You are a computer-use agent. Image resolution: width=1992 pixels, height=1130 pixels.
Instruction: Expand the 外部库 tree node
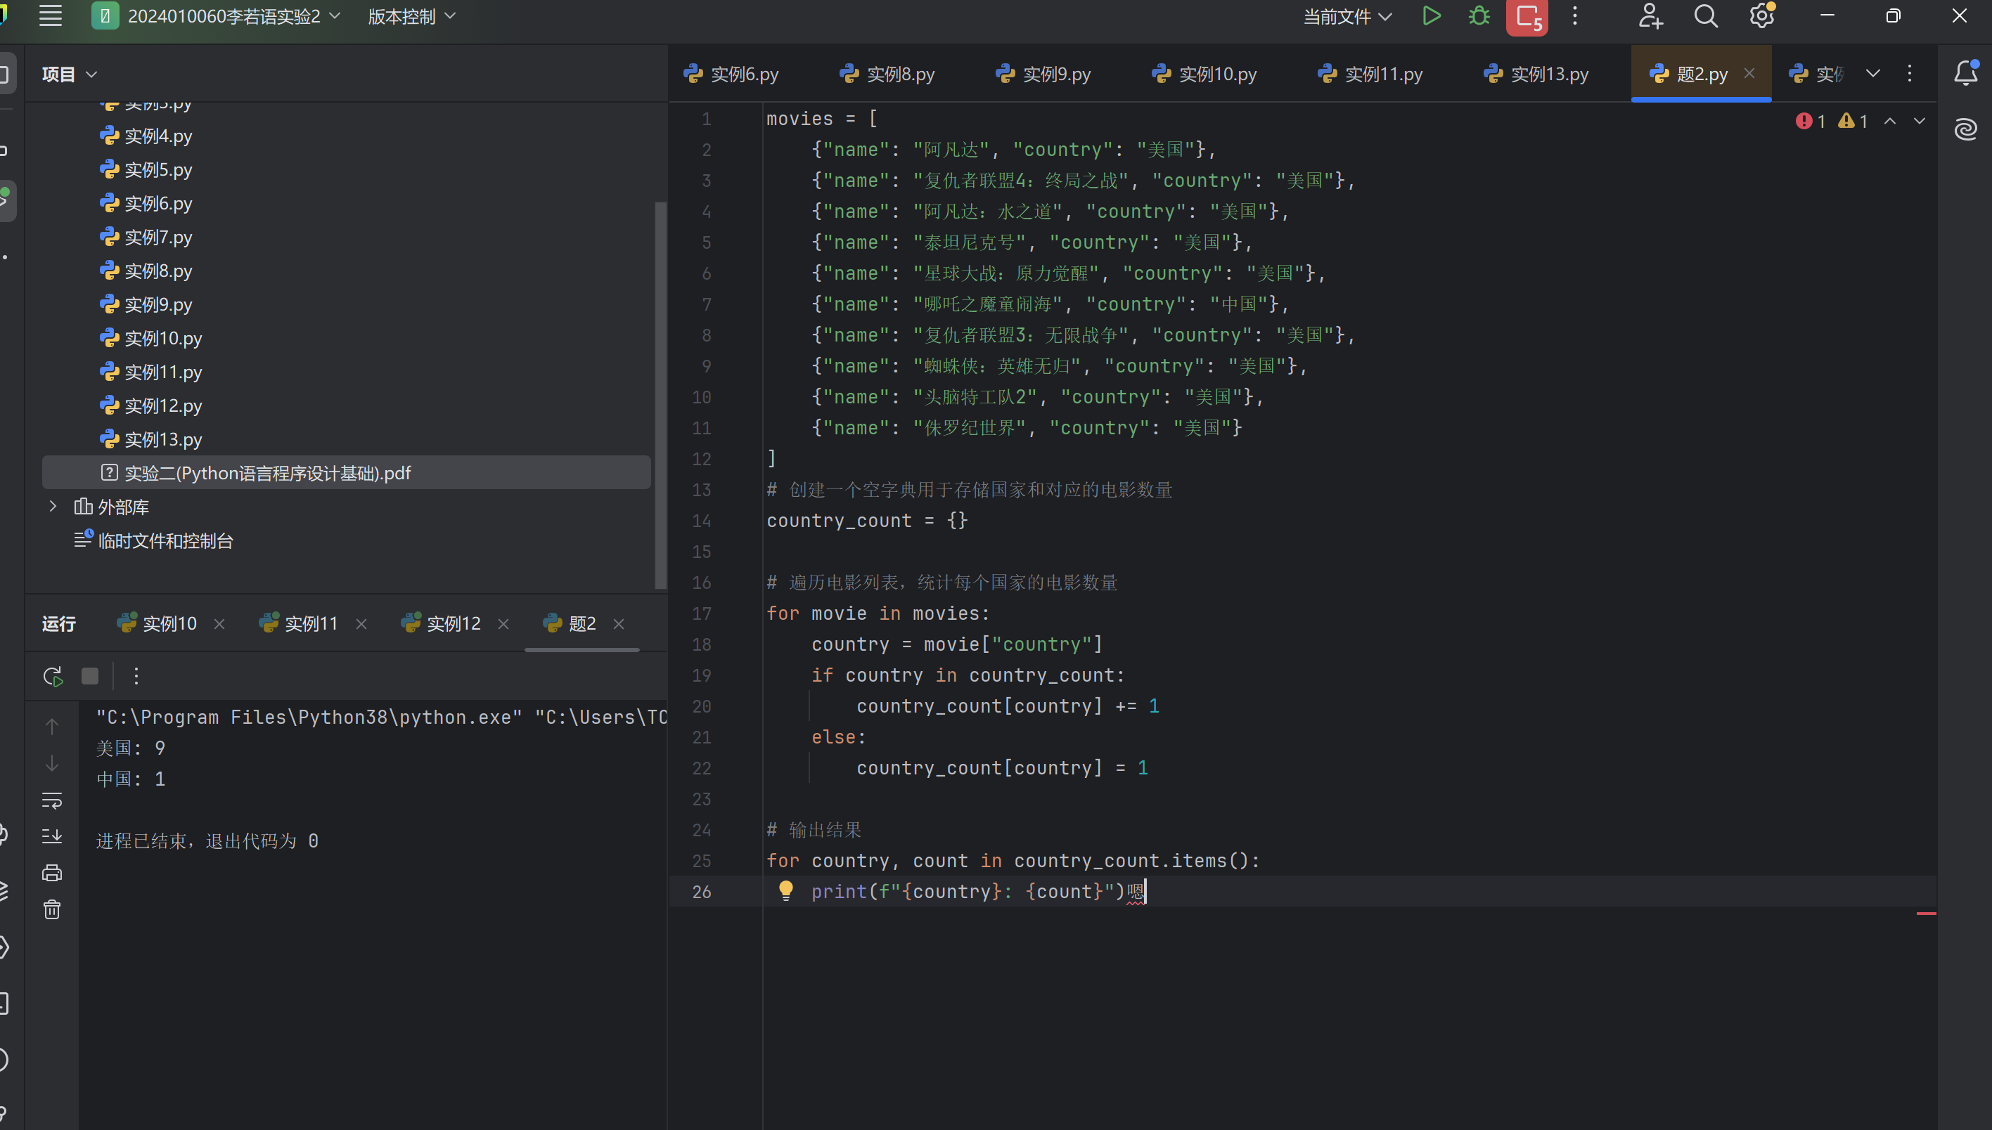53,507
